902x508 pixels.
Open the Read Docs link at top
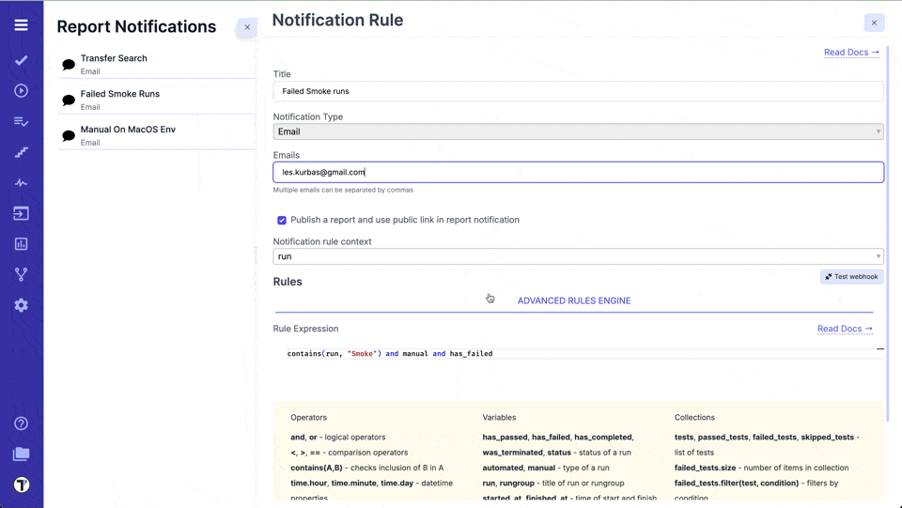tap(851, 53)
